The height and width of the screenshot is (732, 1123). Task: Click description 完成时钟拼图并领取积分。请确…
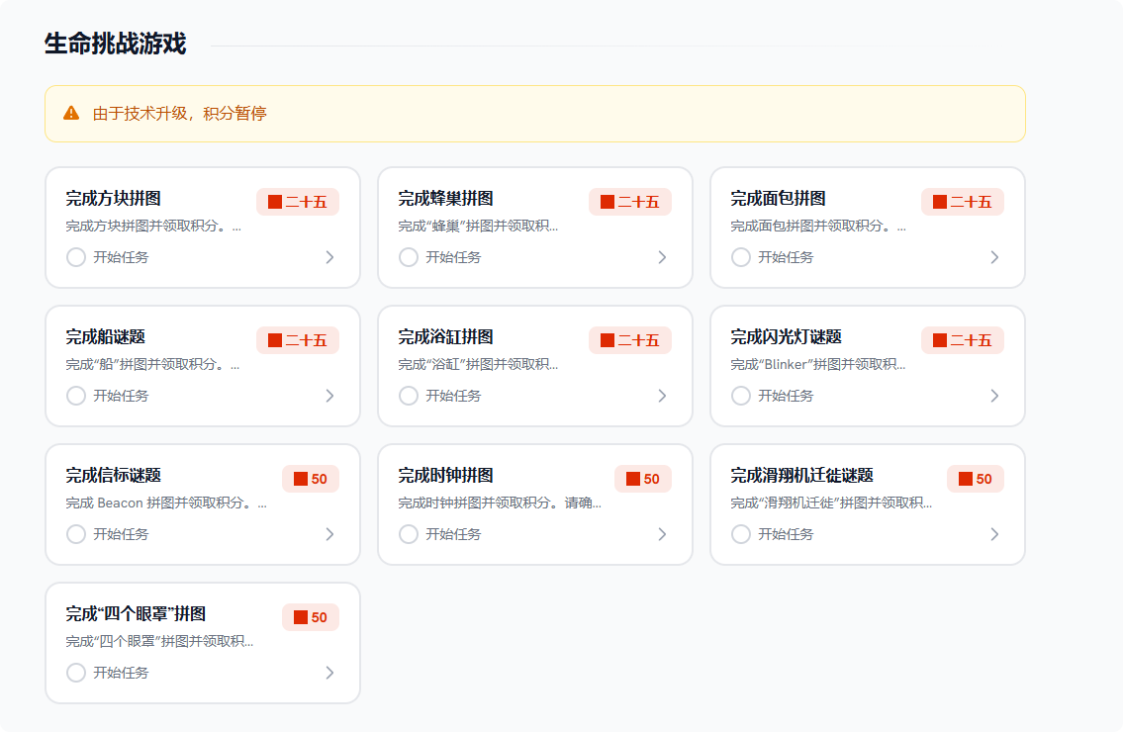500,503
